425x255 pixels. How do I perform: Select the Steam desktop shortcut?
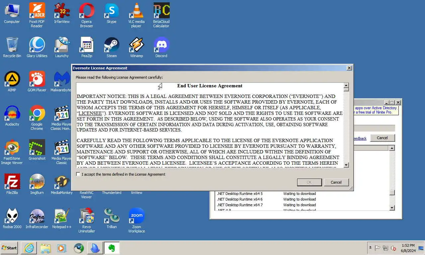pyautogui.click(x=112, y=47)
